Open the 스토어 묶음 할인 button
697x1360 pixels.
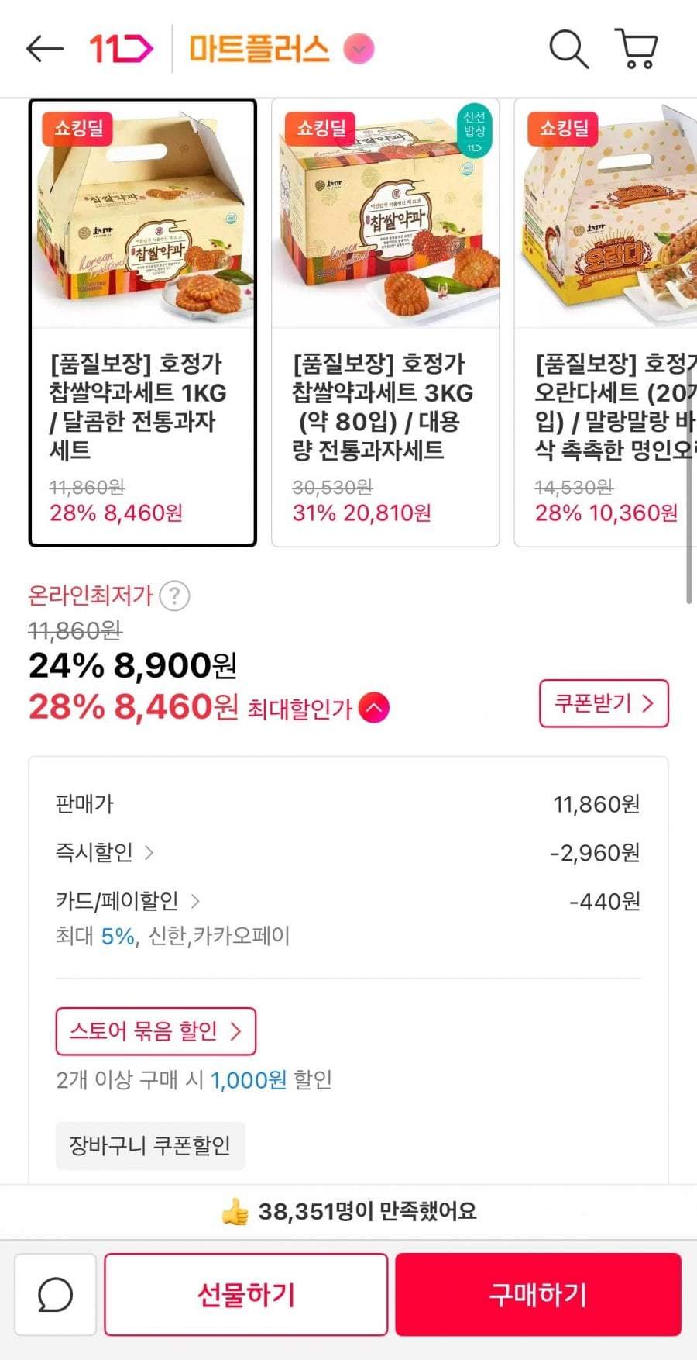tap(156, 1031)
